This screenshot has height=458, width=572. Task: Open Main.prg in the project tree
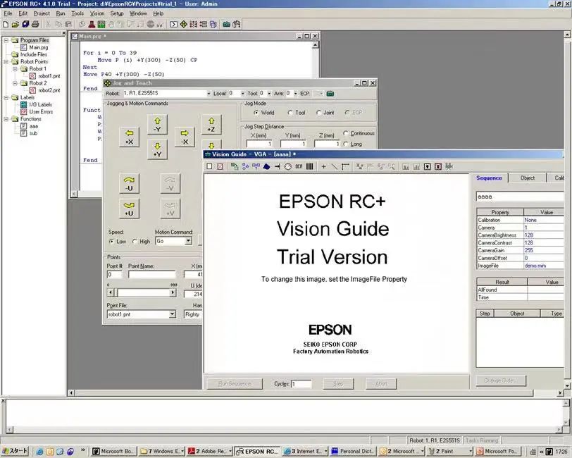click(38, 47)
